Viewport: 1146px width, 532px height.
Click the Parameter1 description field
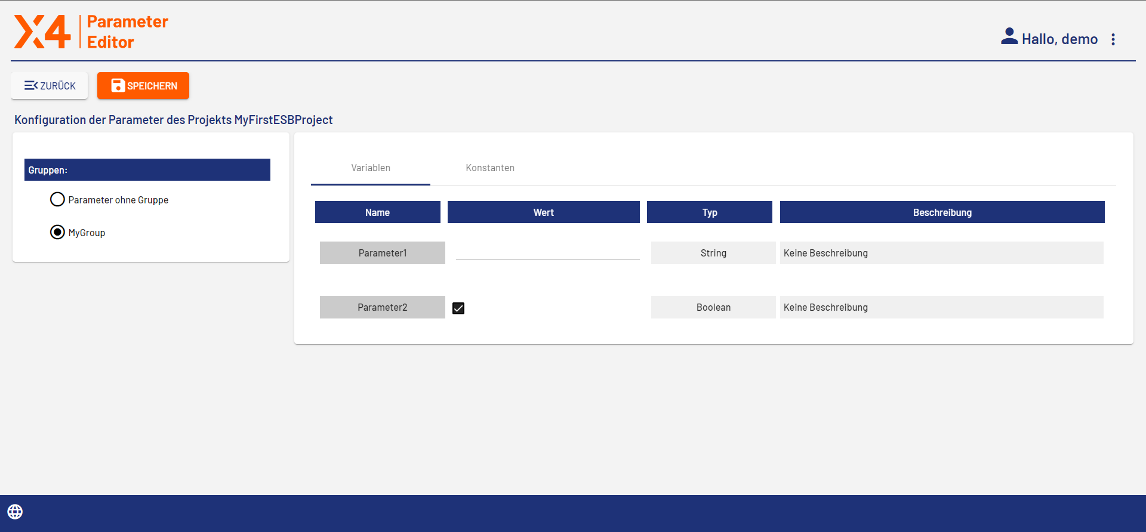click(x=941, y=253)
